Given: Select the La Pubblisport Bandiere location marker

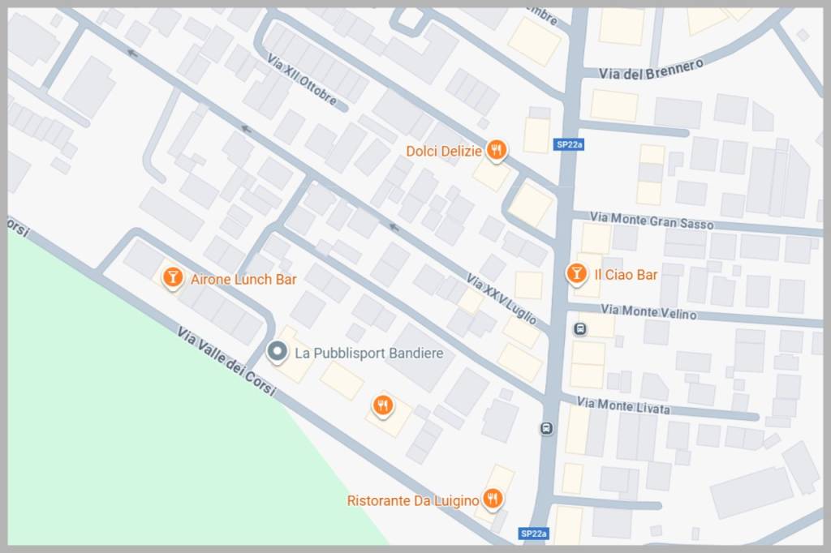Looking at the screenshot, I should 277,352.
